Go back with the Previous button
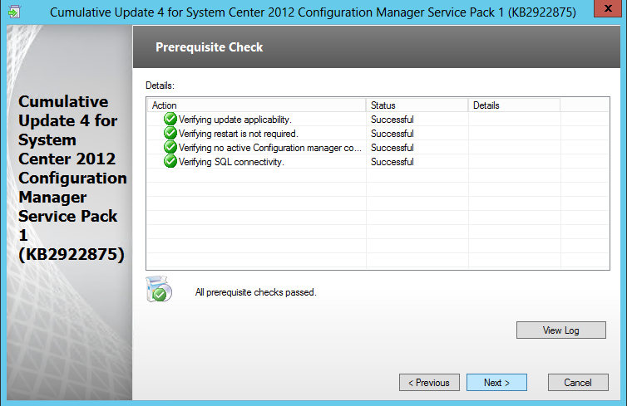The image size is (627, 406). pos(429,383)
